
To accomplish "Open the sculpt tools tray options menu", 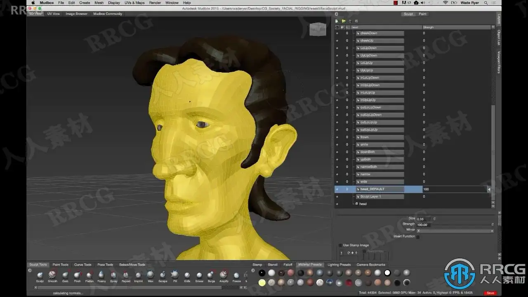I will (x=30, y=271).
